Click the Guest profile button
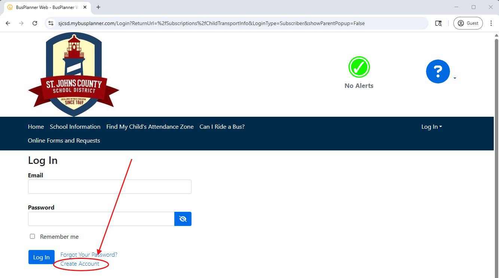 point(468,23)
